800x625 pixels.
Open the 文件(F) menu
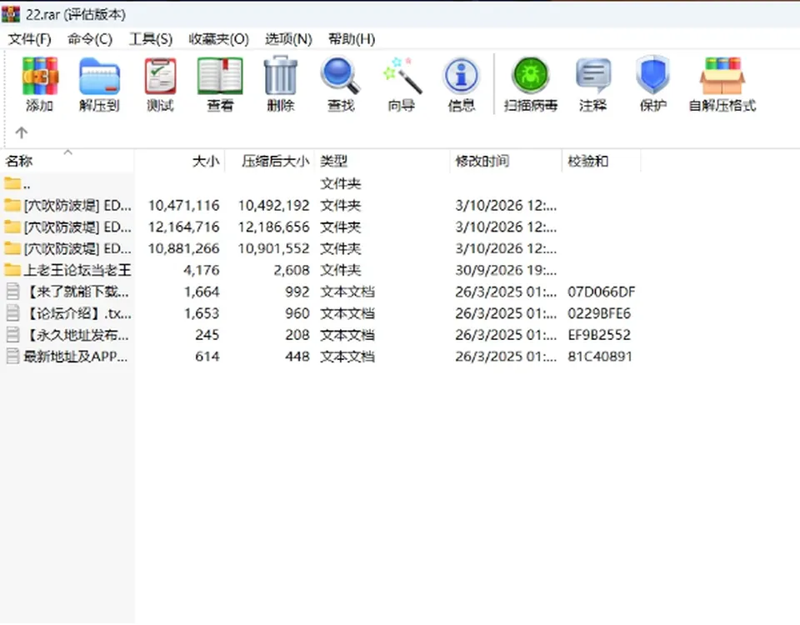30,39
